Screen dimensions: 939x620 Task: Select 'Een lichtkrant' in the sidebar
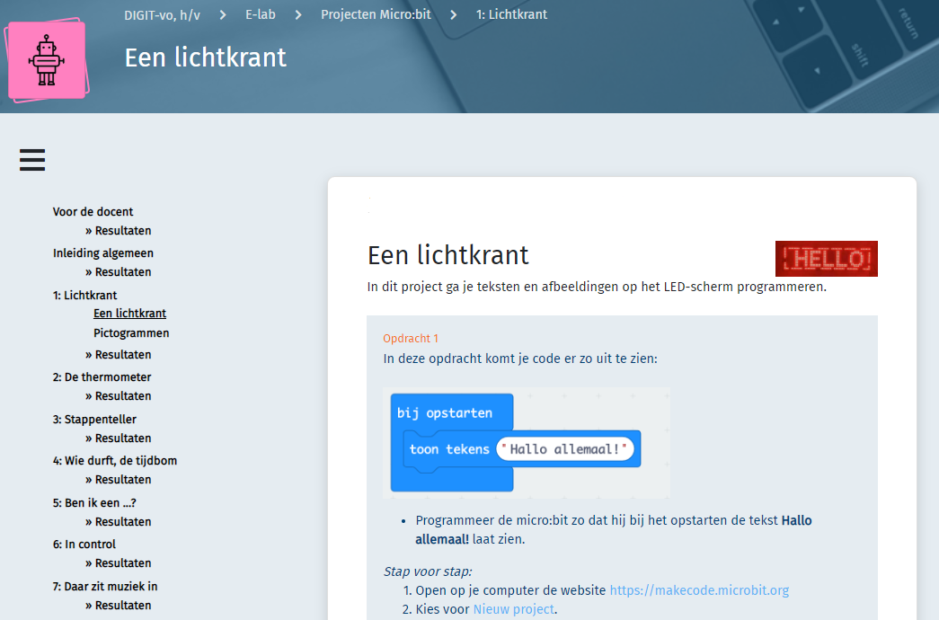[129, 313]
